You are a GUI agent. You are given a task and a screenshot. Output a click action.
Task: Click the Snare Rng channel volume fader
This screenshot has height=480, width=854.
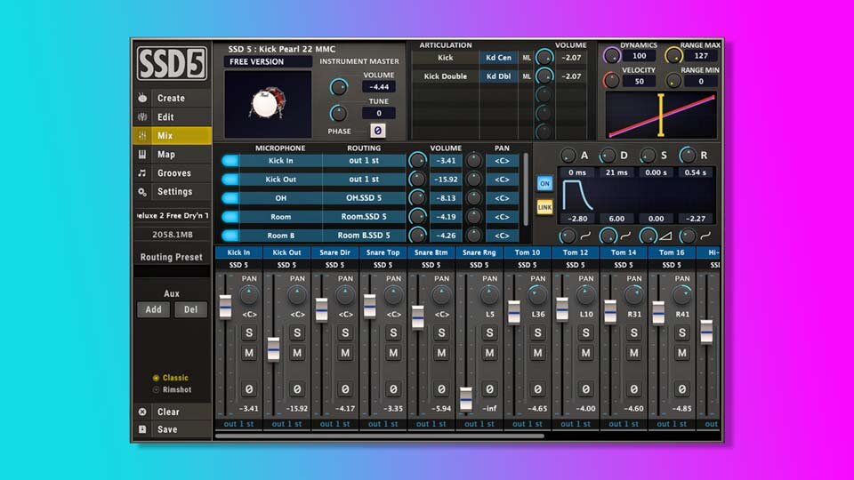pos(465,399)
